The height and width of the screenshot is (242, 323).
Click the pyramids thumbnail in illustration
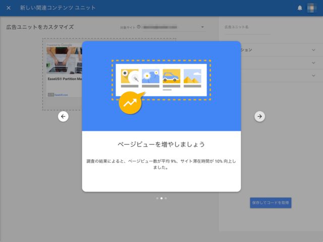[x=192, y=76]
